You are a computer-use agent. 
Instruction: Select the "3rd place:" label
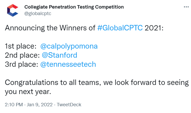pos(22,64)
